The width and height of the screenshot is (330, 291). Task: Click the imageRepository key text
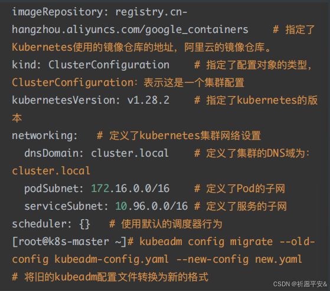click(x=57, y=12)
